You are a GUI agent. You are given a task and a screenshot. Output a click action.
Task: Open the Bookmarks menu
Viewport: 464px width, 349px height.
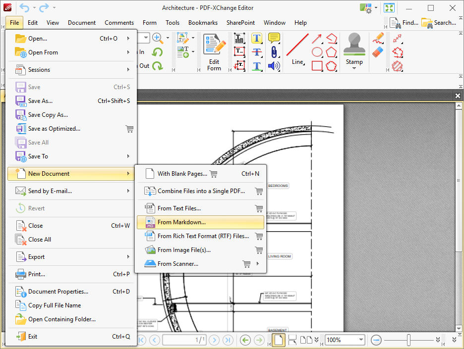tap(203, 23)
